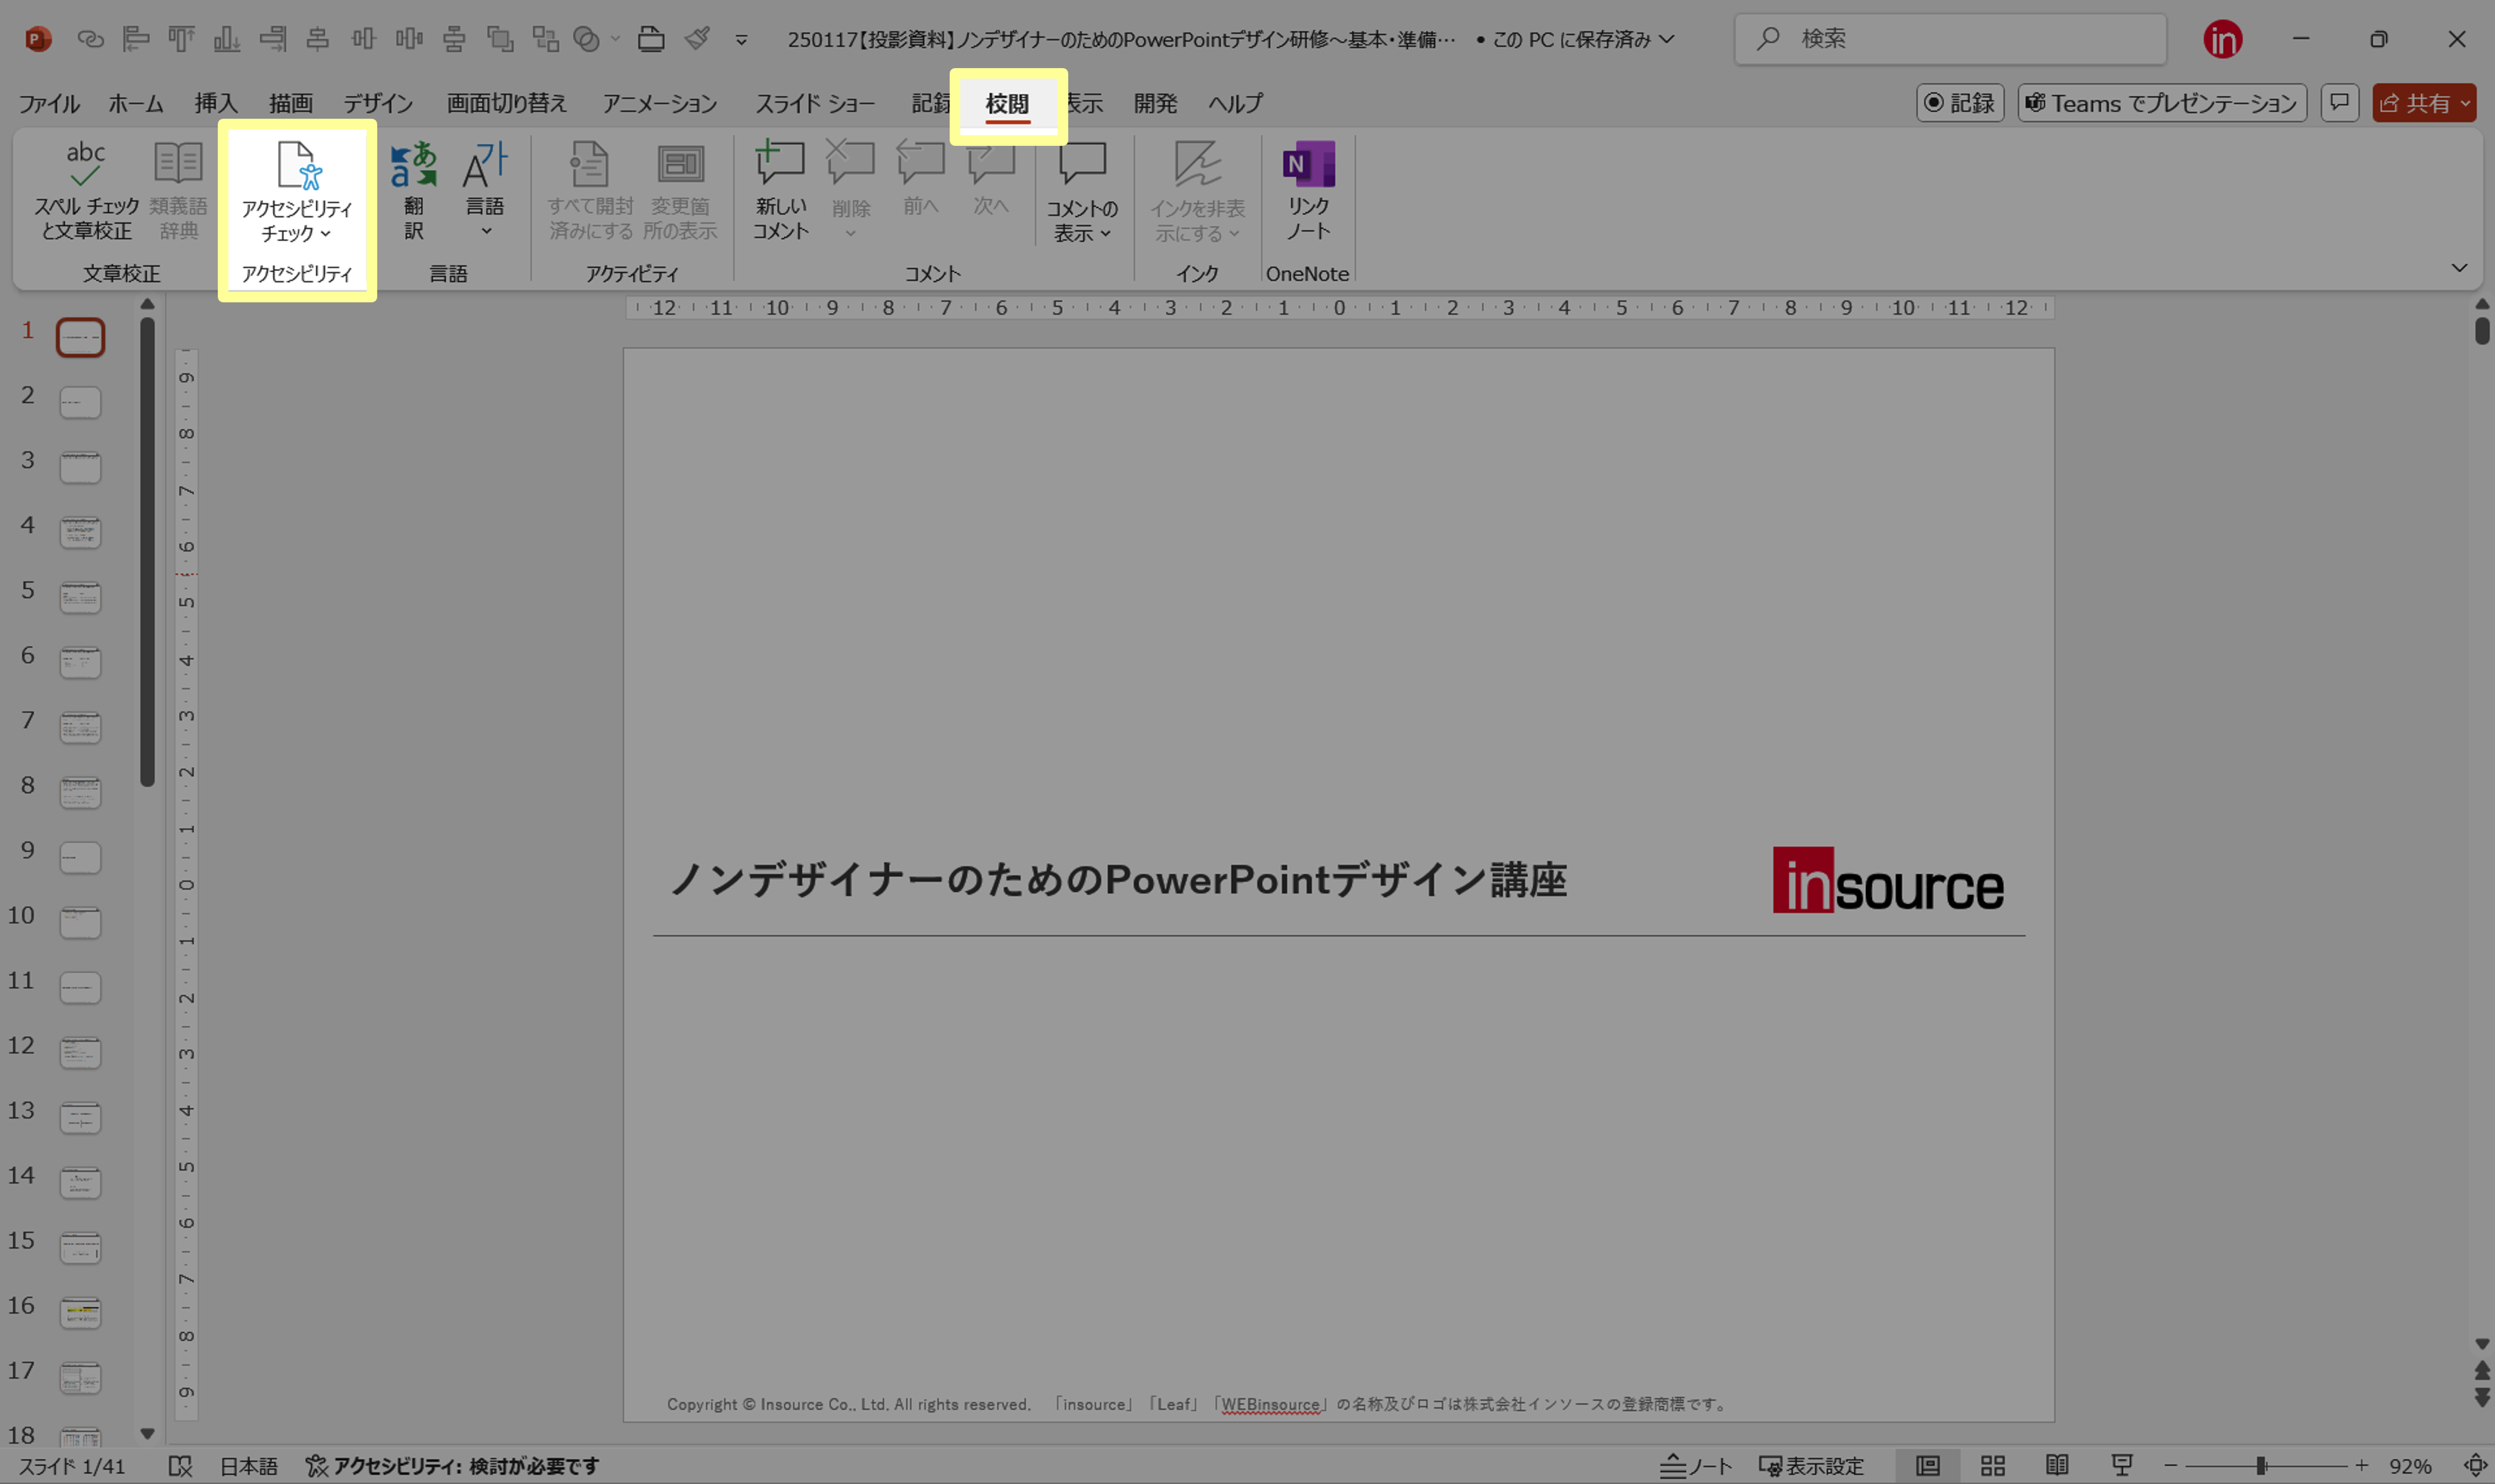Click the search (検索) box

tap(1950, 39)
